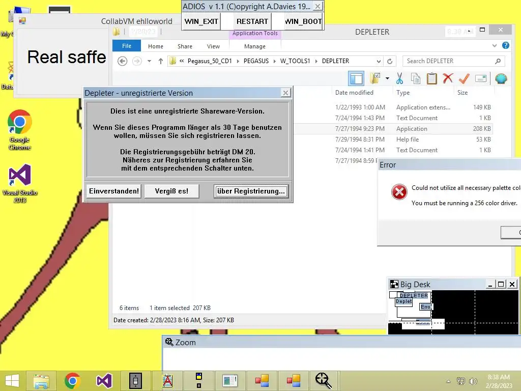Open Visual Studio 2013 desktop shortcut
The width and height of the screenshot is (521, 391).
20,183
